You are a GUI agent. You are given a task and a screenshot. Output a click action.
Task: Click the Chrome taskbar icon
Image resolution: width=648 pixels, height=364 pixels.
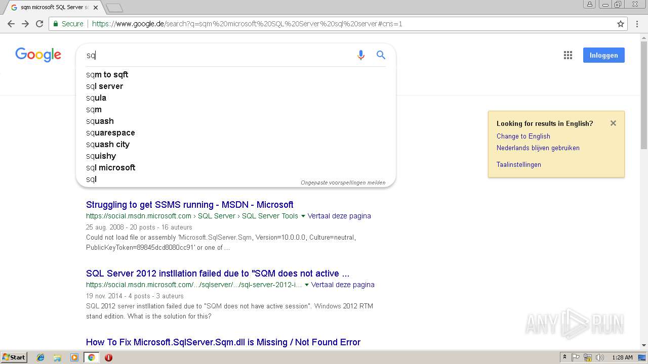92,357
